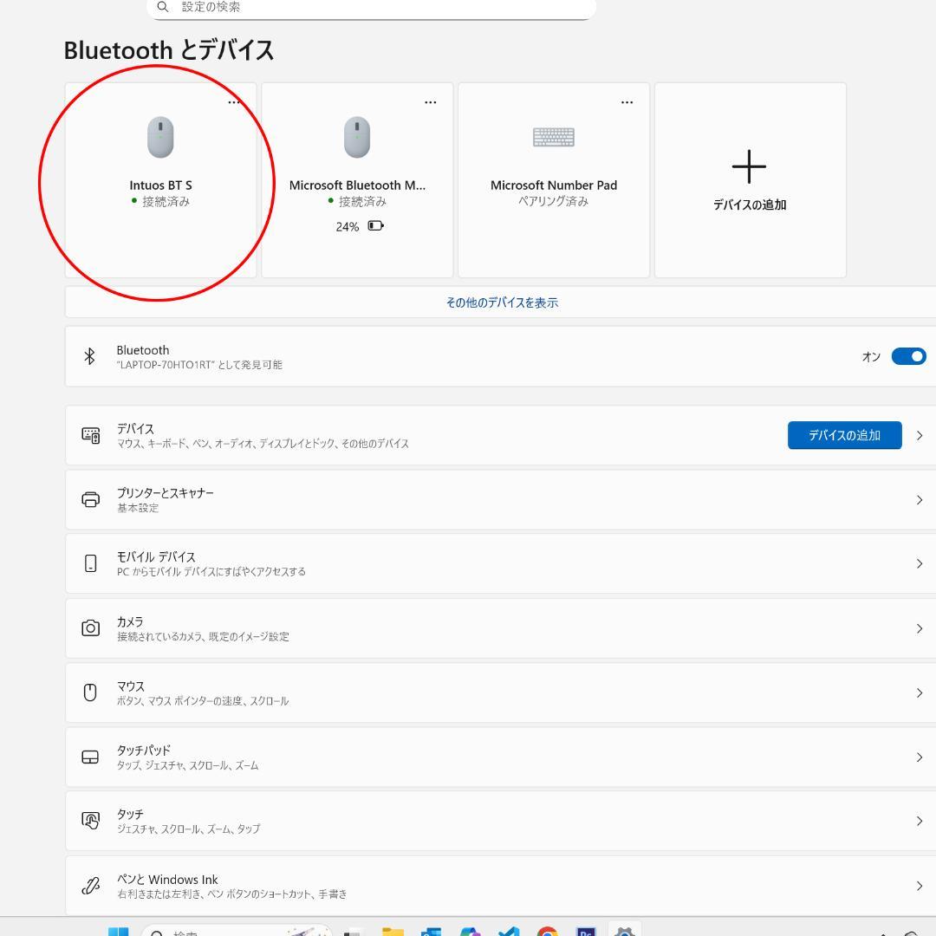Click "LAPTOP-70HTO1RT" discoverable text
Image resolution: width=936 pixels, height=936 pixels.
coord(199,365)
